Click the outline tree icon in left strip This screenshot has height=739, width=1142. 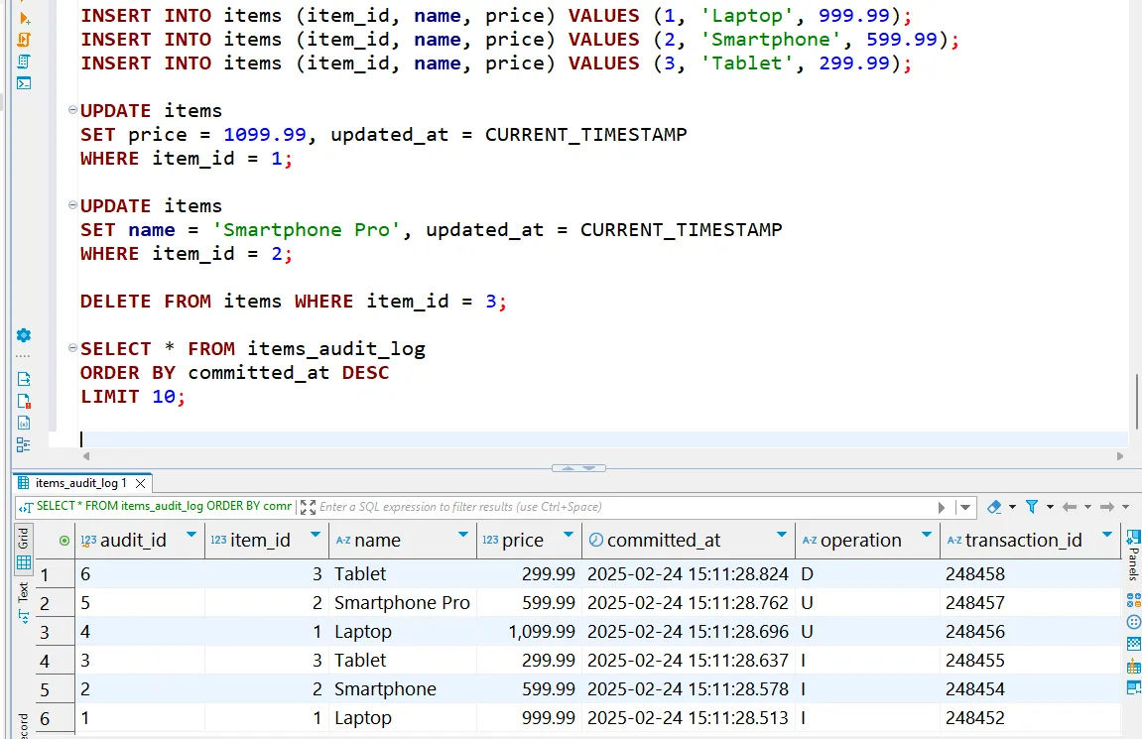coord(24,444)
